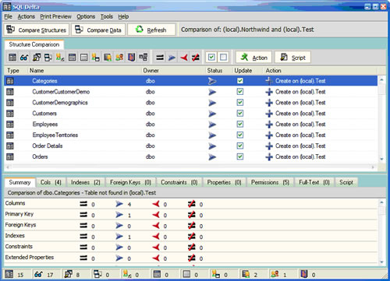Click the blue arrow status icon for Customers
This screenshot has width=390, height=281.
click(212, 114)
